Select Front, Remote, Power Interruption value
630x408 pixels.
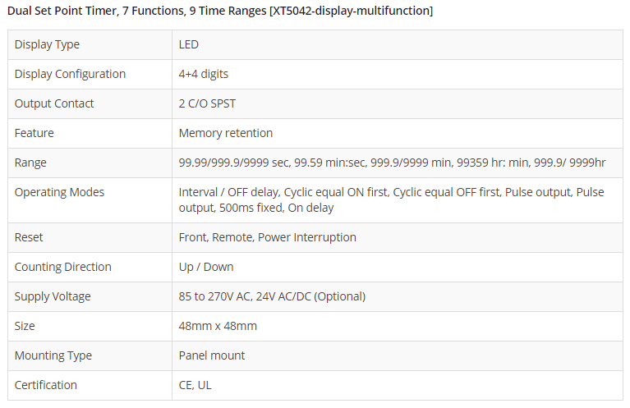coord(268,237)
